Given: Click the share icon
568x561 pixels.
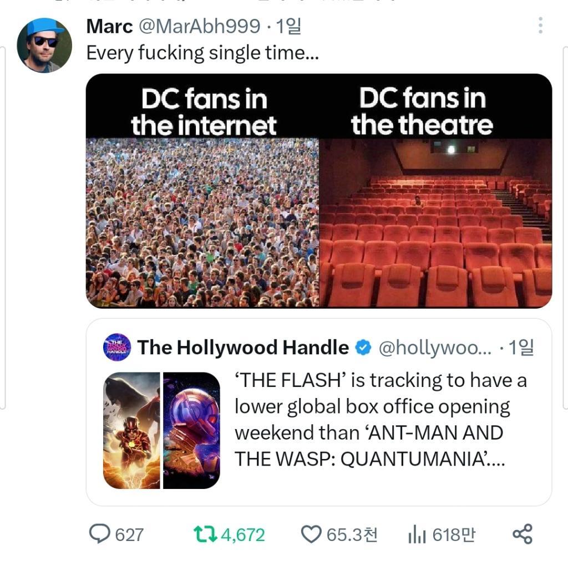Looking at the screenshot, I should [523, 534].
